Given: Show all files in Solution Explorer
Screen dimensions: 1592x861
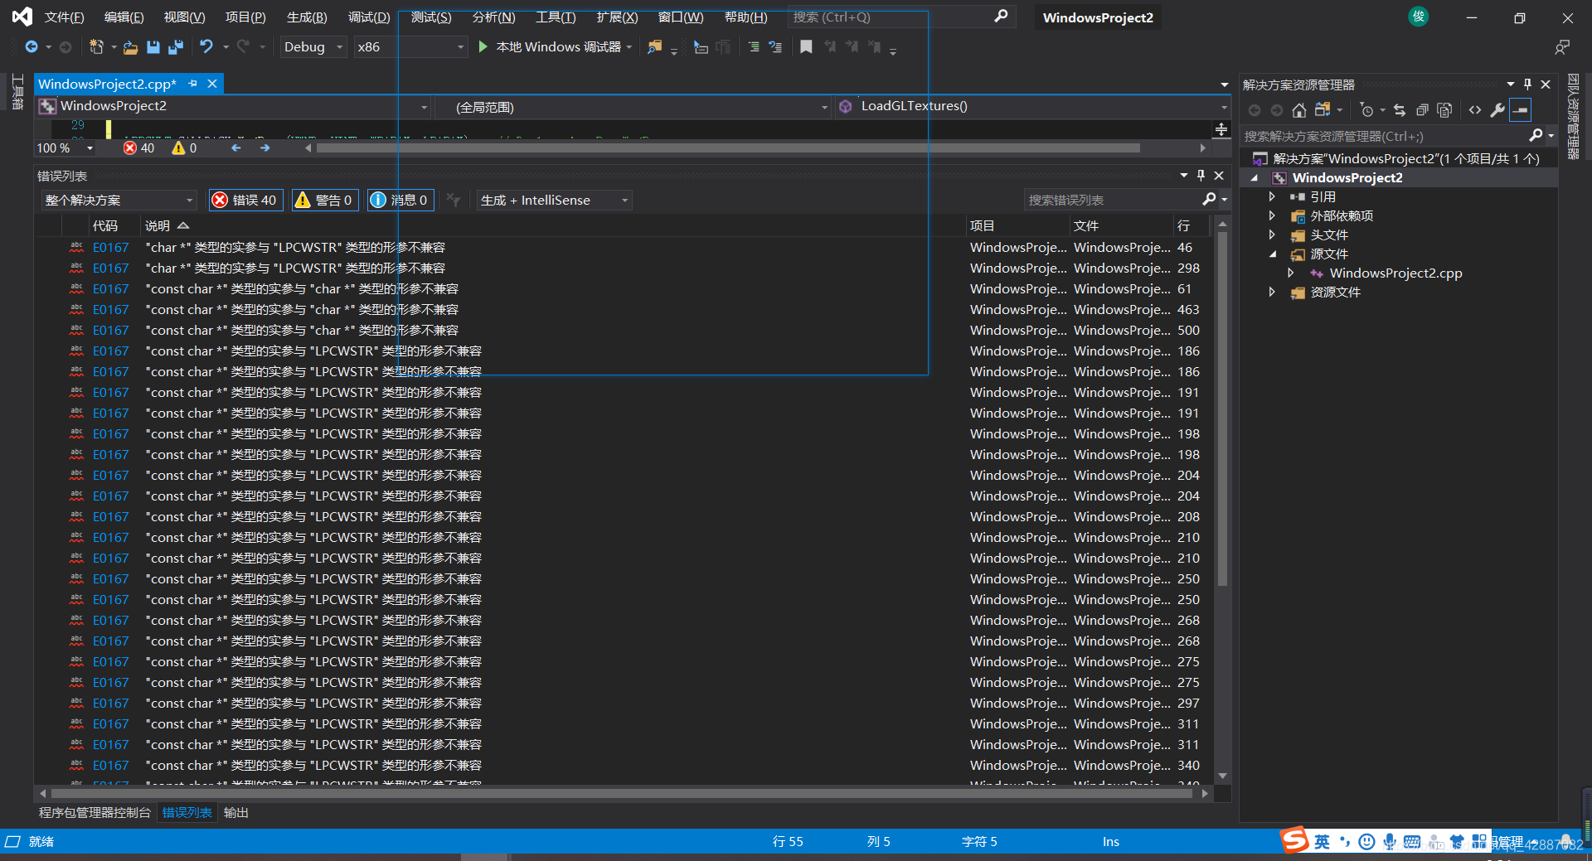Looking at the screenshot, I should pos(1444,110).
